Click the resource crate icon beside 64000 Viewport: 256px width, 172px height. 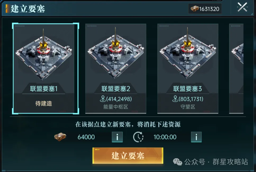point(60,137)
